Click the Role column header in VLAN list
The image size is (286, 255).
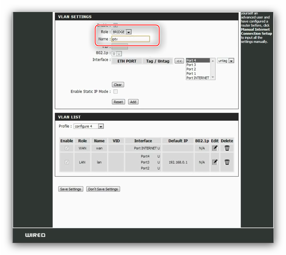click(83, 141)
